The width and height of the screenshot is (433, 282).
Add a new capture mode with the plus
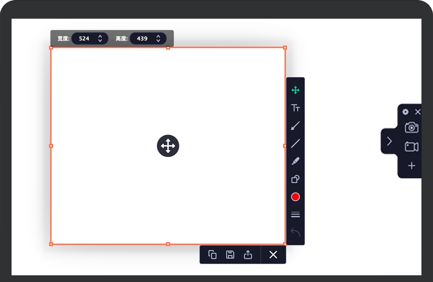tap(411, 165)
